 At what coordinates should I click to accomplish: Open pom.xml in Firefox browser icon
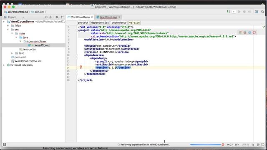point(245,32)
